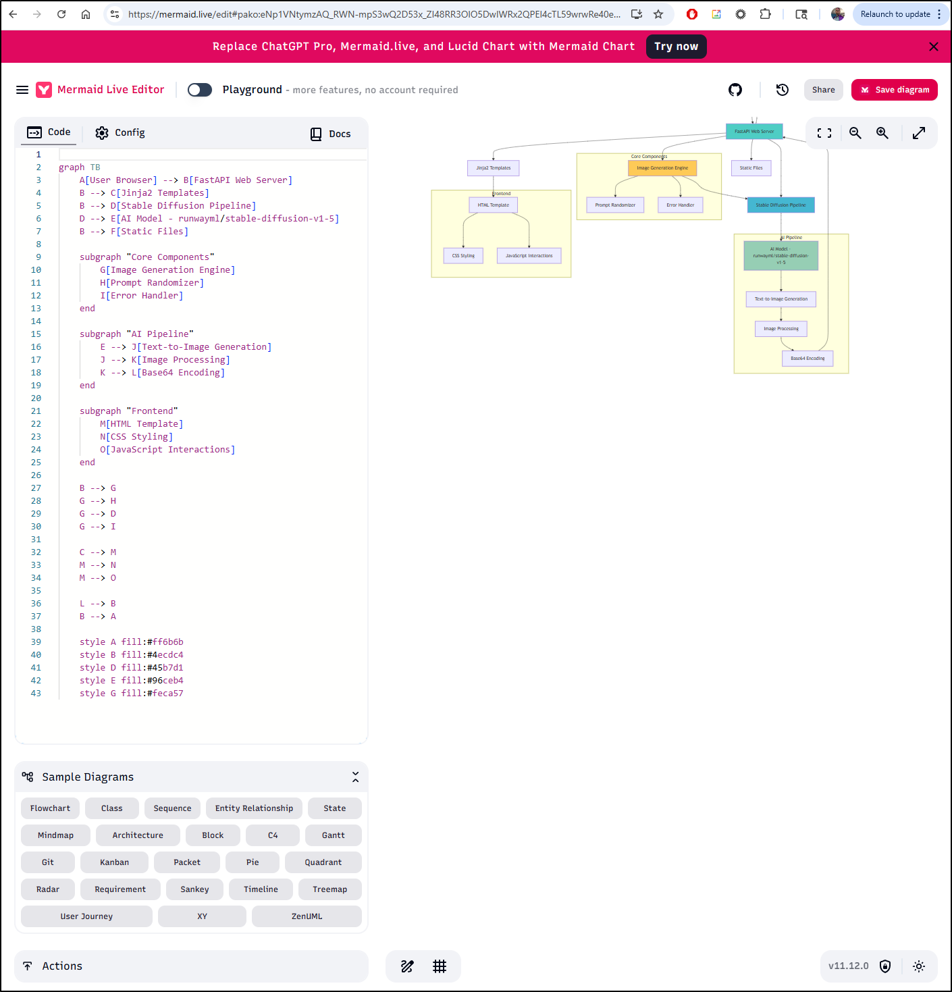Open the GitHub repository icon

tap(735, 90)
